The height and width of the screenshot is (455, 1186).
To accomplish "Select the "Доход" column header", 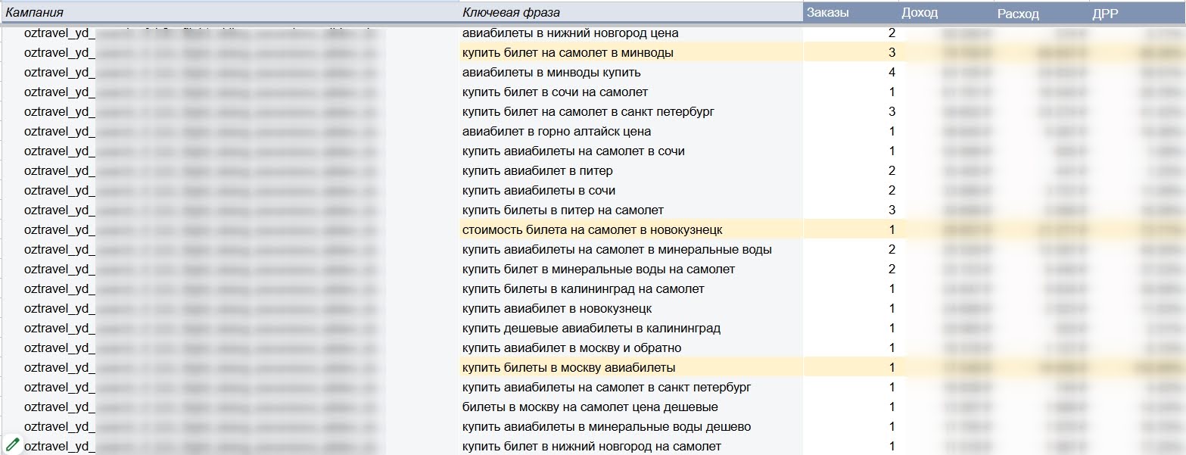I will tap(919, 13).
